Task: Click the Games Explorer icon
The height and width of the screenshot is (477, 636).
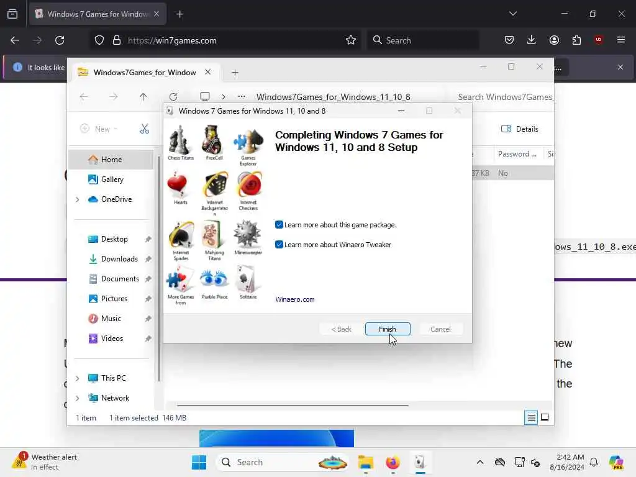Action: pyautogui.click(x=248, y=146)
